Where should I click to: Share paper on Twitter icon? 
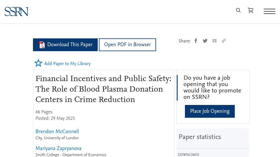[x=205, y=41]
